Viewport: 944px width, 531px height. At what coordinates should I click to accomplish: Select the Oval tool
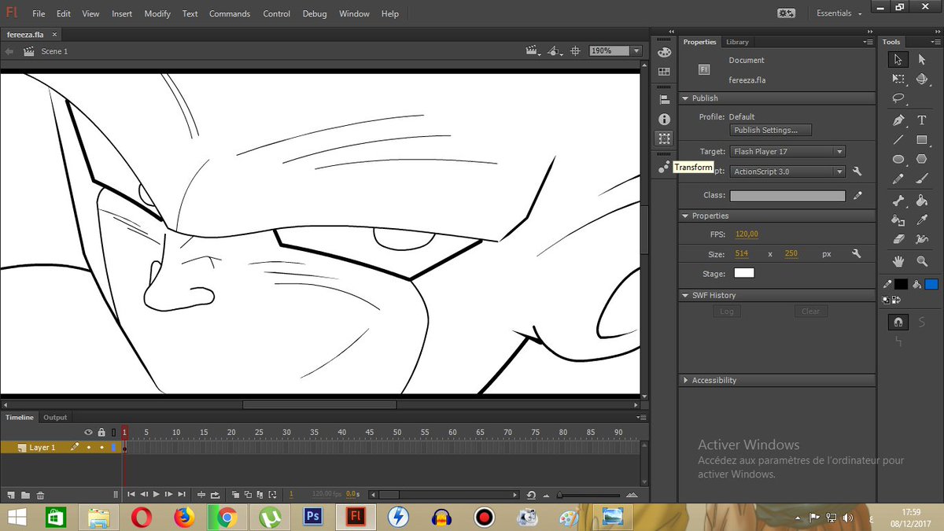[x=898, y=160]
